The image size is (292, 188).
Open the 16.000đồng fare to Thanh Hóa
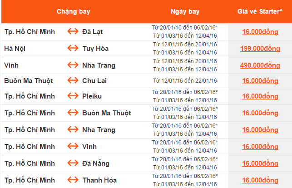click(260, 180)
